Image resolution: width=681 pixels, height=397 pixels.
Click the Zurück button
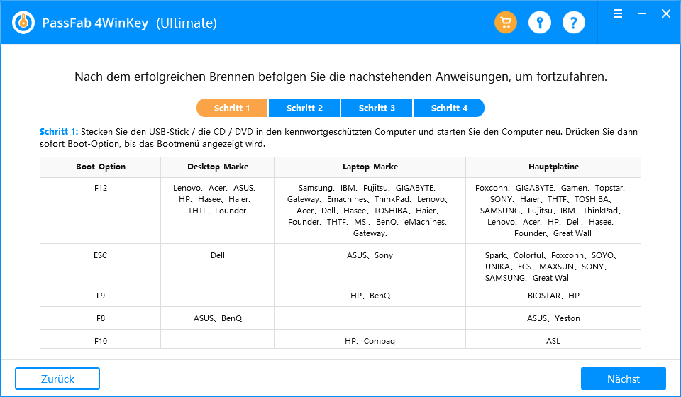coord(57,379)
